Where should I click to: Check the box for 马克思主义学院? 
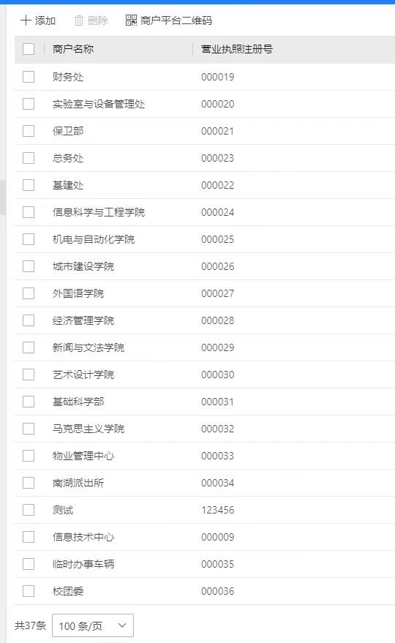click(29, 429)
